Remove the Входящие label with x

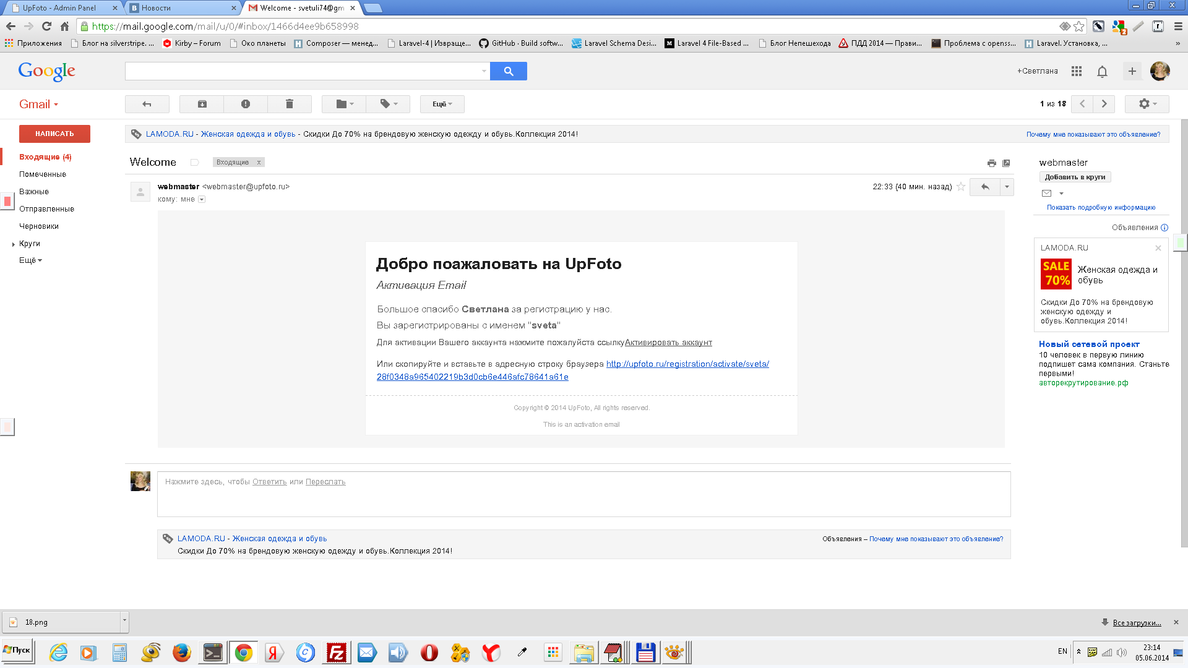pyautogui.click(x=259, y=162)
